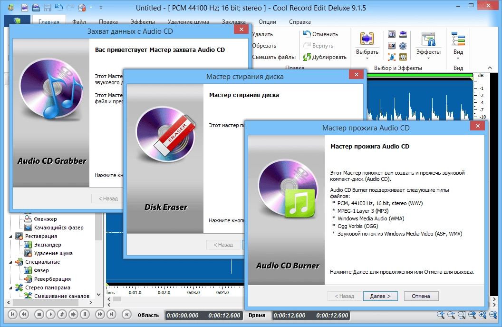
Task: Click the Эффекты large ribbon icon
Action: coord(428,39)
